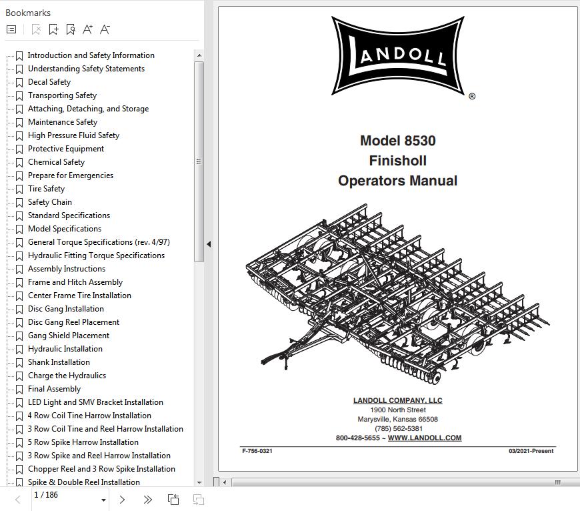Open the WWW.LANDOLL.COM link
580x511 pixels.
coord(424,438)
